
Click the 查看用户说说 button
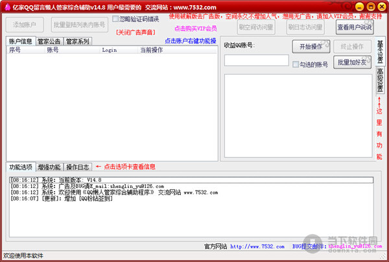[x=355, y=27]
